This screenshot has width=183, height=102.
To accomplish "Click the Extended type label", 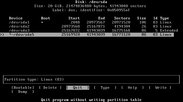I will click(x=169, y=30).
